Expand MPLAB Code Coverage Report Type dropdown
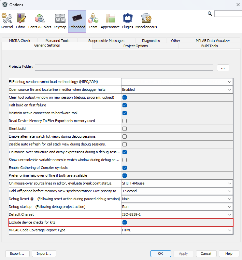 pos(229,230)
